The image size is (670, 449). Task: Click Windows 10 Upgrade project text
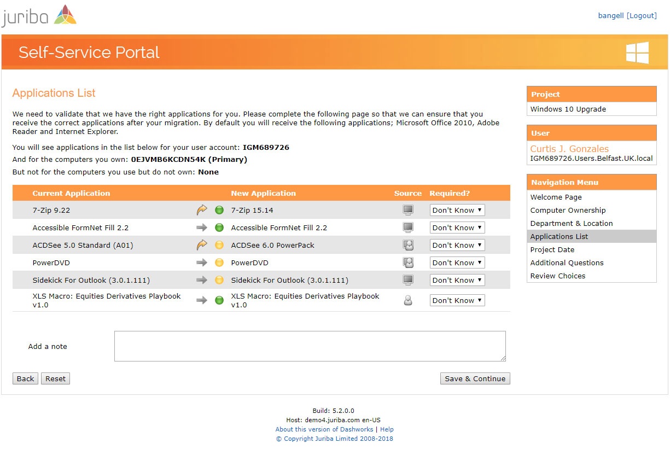click(x=568, y=109)
